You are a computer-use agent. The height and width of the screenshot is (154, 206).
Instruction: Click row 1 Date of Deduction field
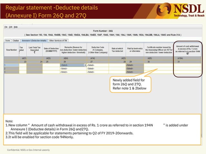(51, 65)
